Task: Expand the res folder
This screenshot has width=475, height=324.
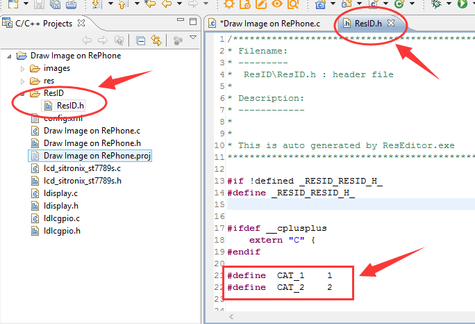Action: tap(22, 81)
